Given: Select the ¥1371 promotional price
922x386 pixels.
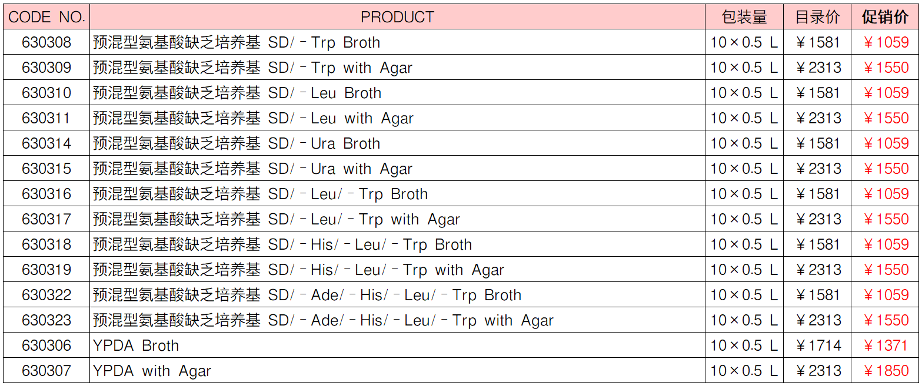Looking at the screenshot, I should point(886,345).
